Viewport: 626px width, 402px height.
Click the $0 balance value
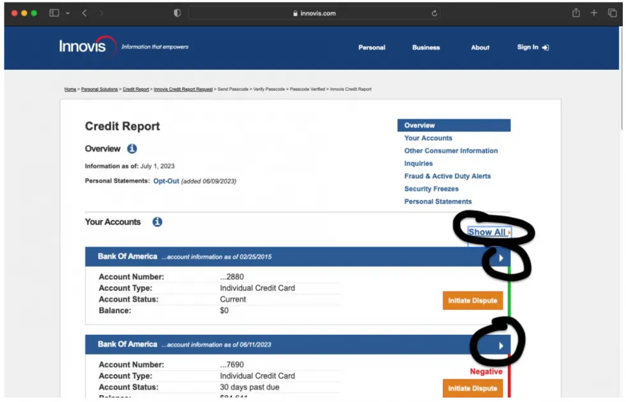pyautogui.click(x=224, y=311)
